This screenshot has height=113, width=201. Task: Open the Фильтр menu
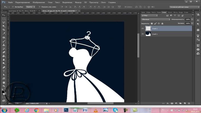(78, 2)
